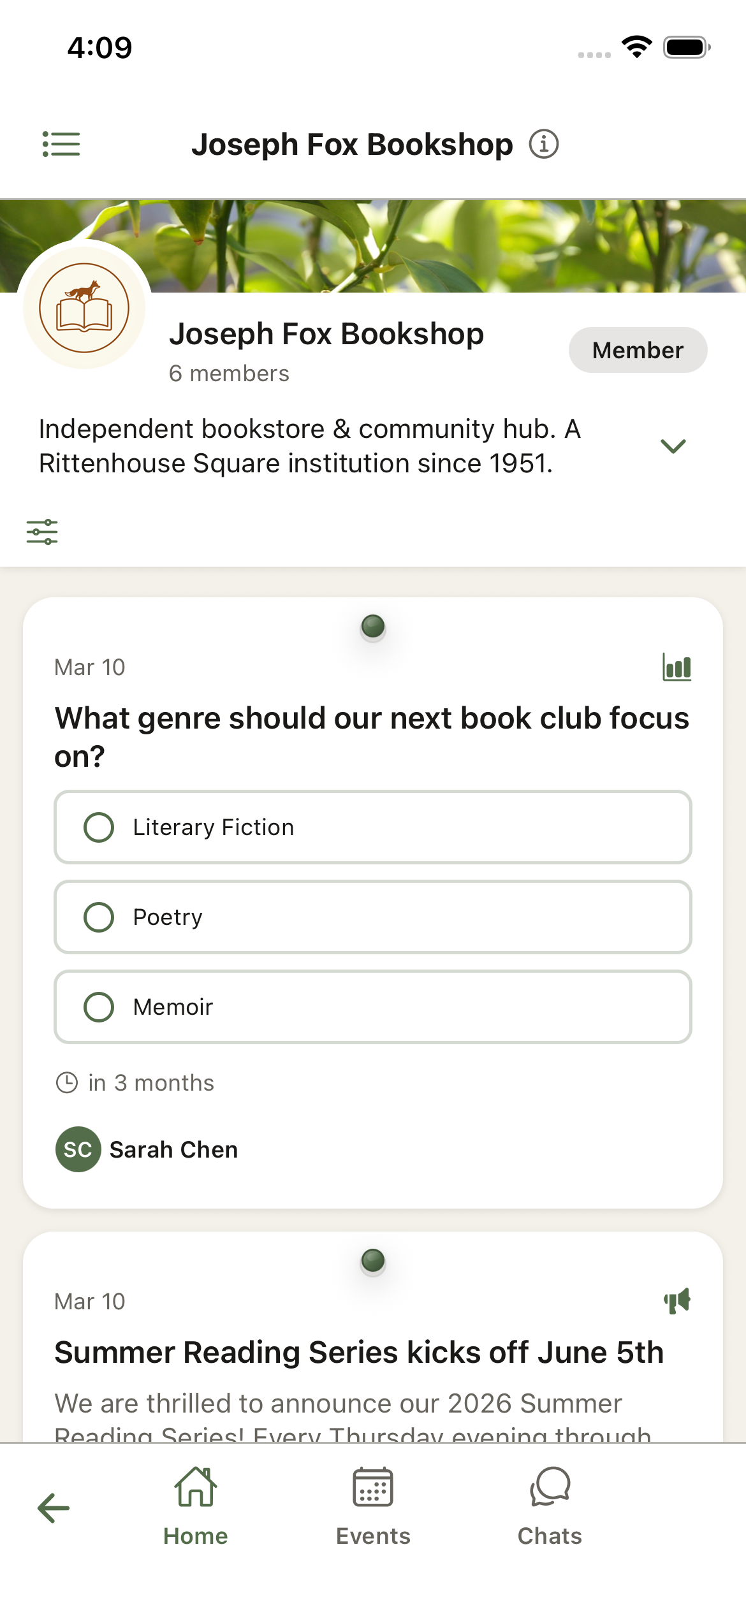Open the Chats tab
Screen dimensions: 746x1614
(550, 1507)
